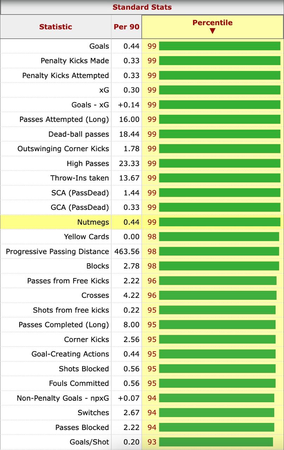Viewport: 284px width, 450px height.
Task: Click the percentile bar for Crosses
Action: tap(217, 295)
